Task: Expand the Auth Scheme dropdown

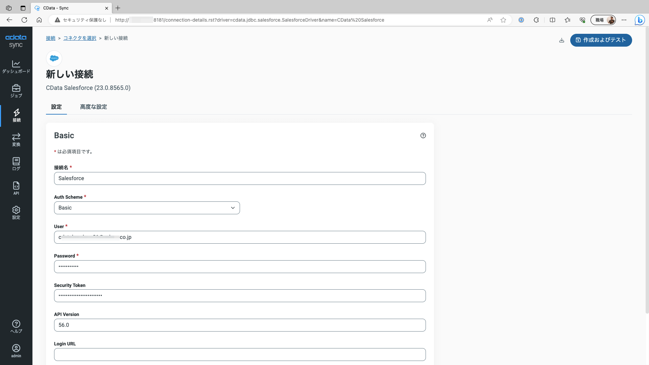Action: coord(147,208)
